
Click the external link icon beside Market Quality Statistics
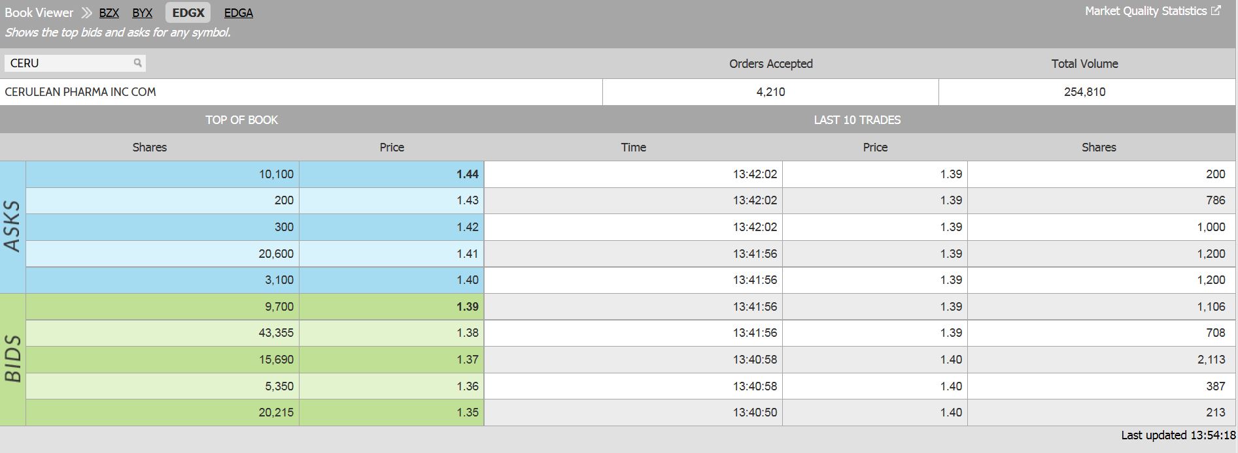tap(1216, 10)
